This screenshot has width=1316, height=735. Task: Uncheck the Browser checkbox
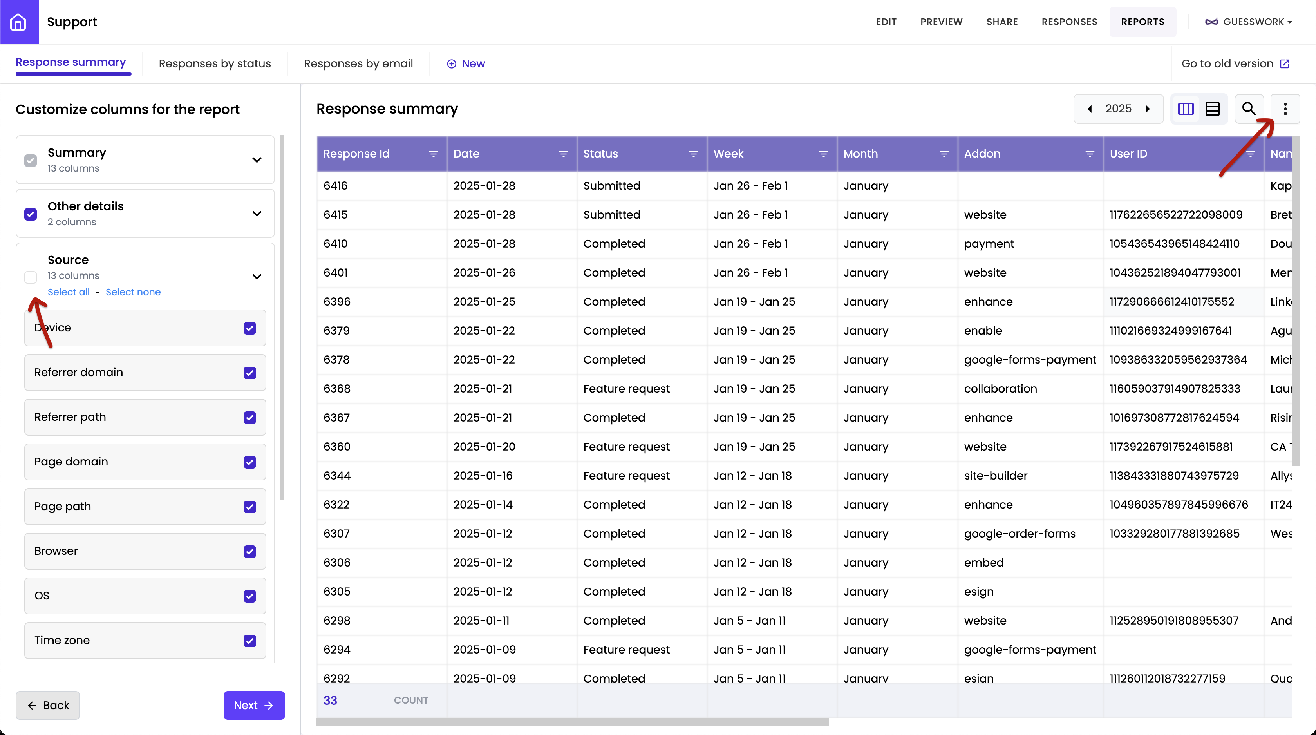tap(250, 552)
